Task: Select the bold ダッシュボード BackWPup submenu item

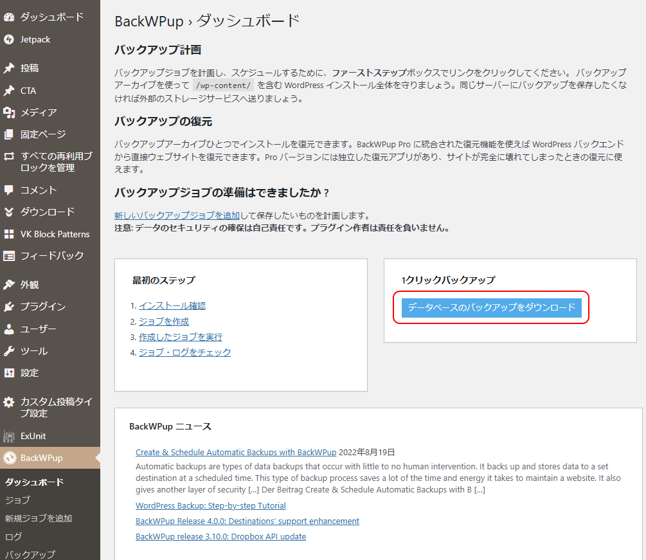Action: [34, 482]
